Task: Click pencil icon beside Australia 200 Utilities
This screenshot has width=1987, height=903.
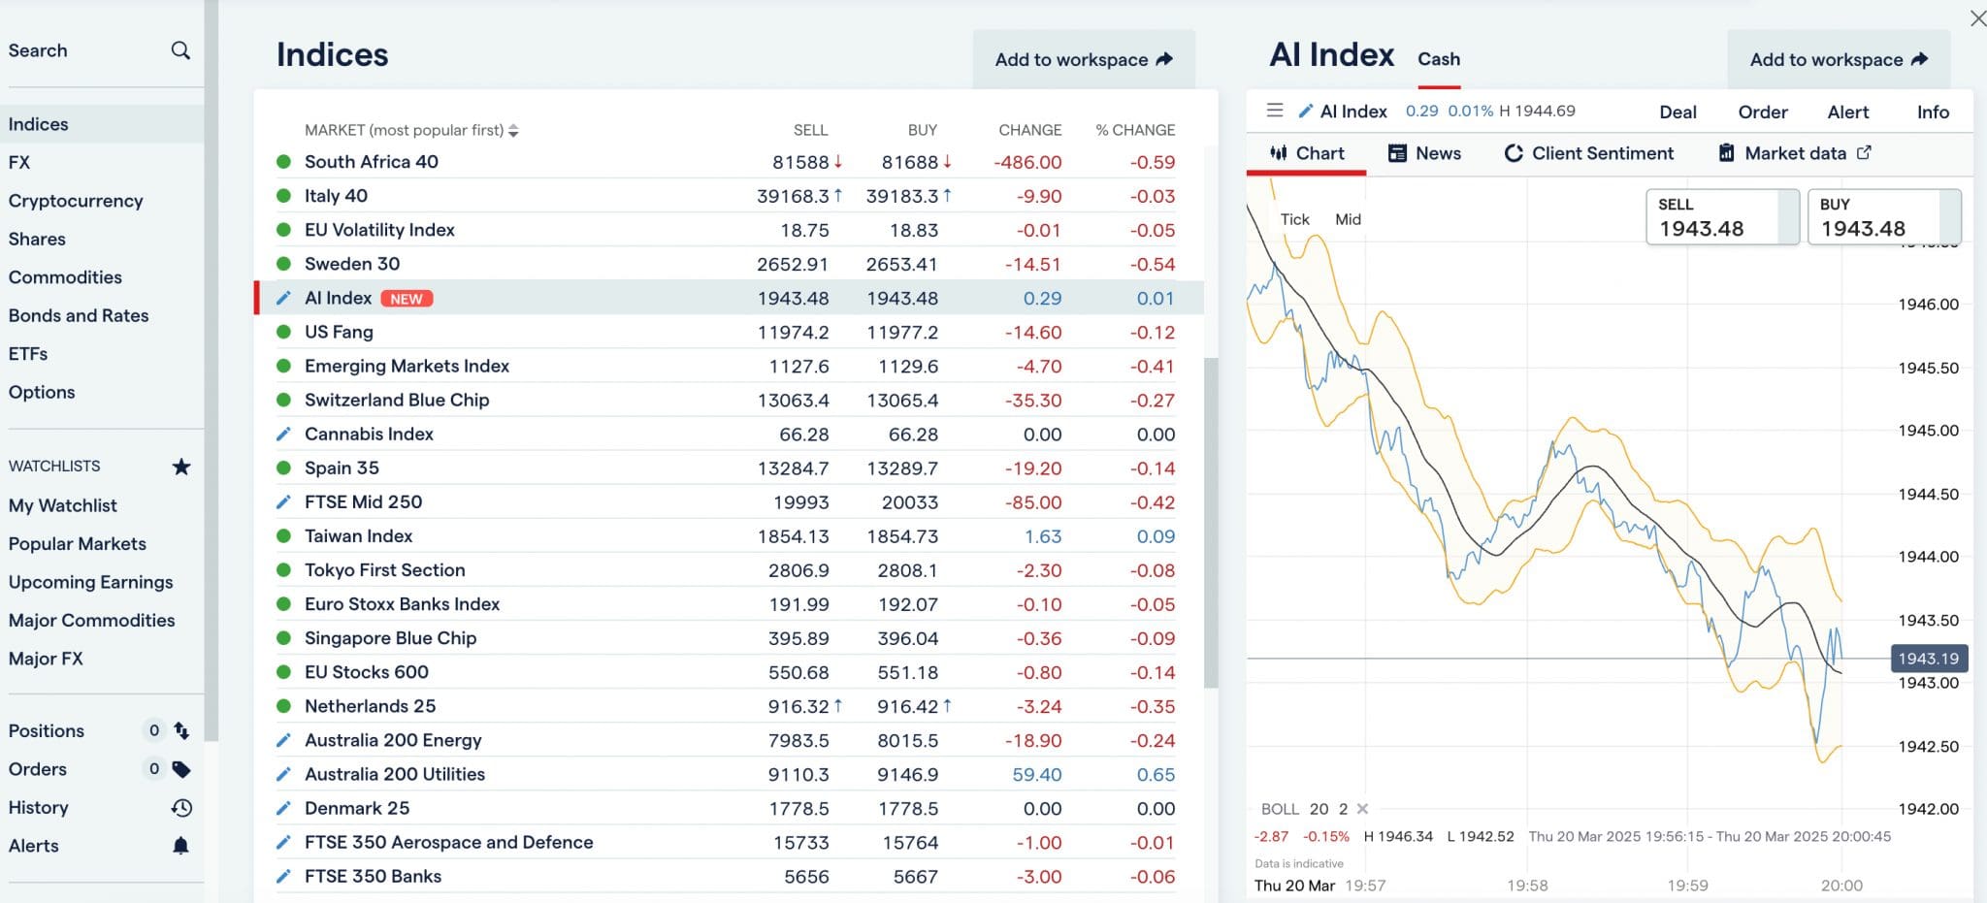Action: click(283, 774)
